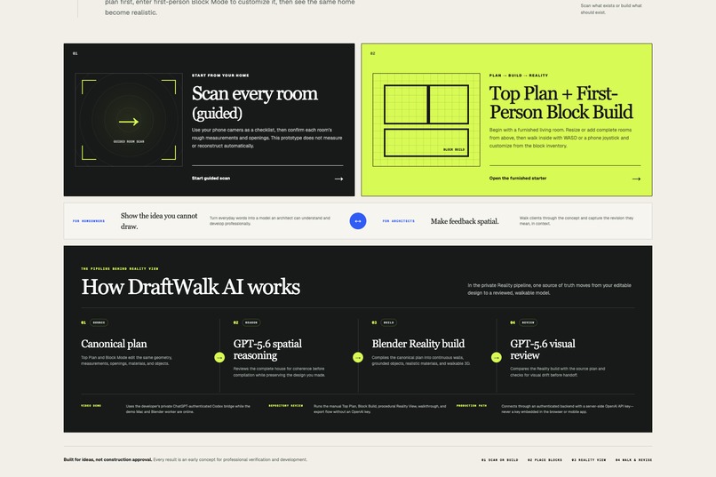Click the arrow icon beside Start guided scan

[338, 179]
